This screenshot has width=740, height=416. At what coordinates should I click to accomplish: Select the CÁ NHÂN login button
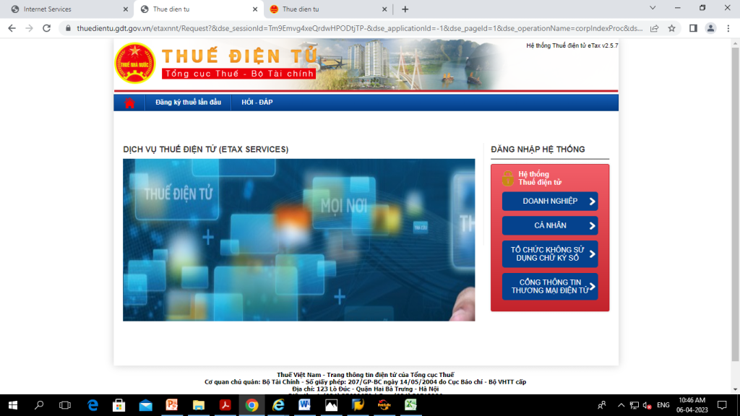coord(550,226)
